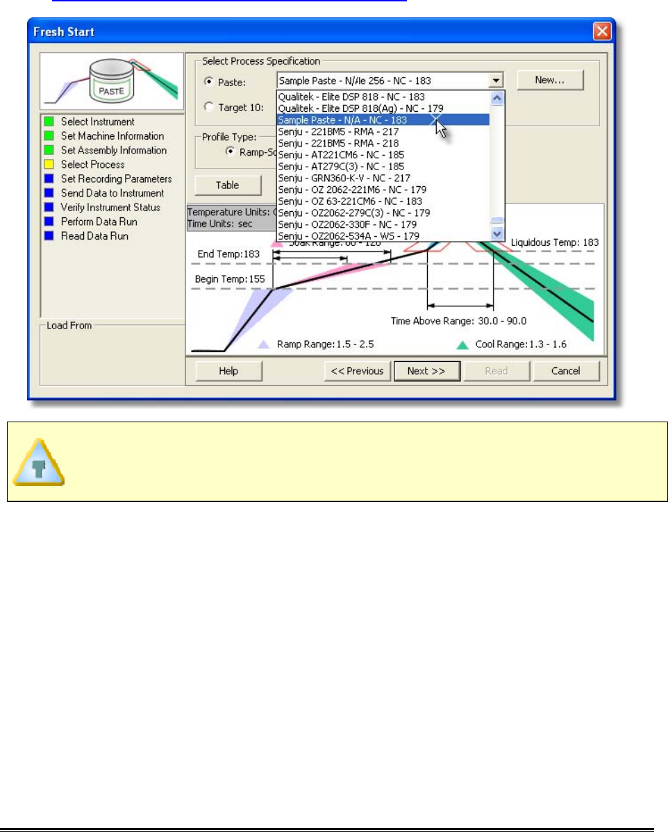Viewport: 668px width, 832px height.
Task: Click the note triangle icon below dialog
Action: click(39, 462)
